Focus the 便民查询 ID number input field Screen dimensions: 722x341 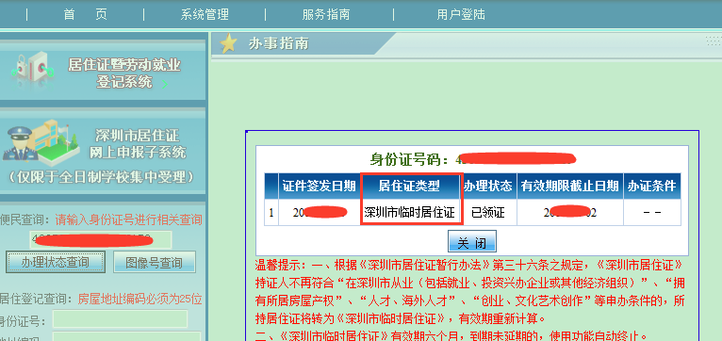[100, 240]
